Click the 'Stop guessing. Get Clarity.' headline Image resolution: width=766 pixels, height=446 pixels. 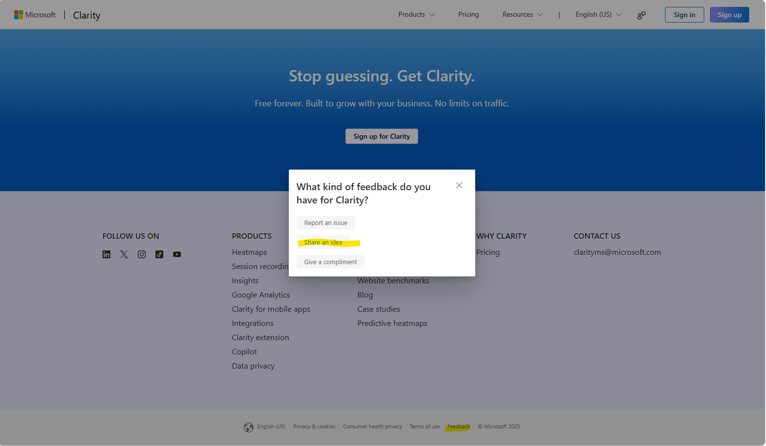coord(382,76)
